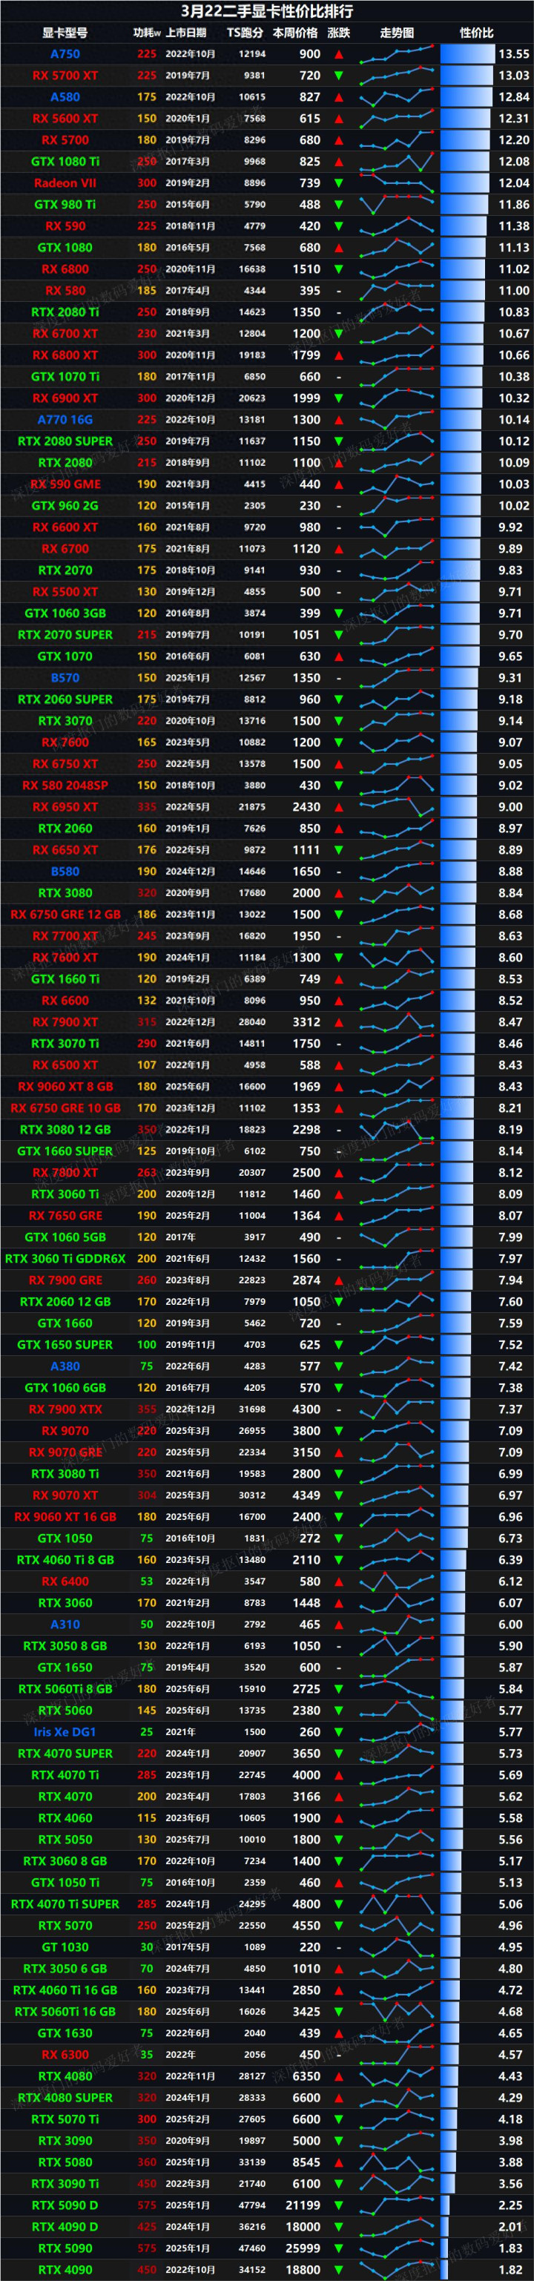Click the red up arrow for RX 9060 XT 8 GB
This screenshot has height=2281, width=534.
click(338, 1087)
